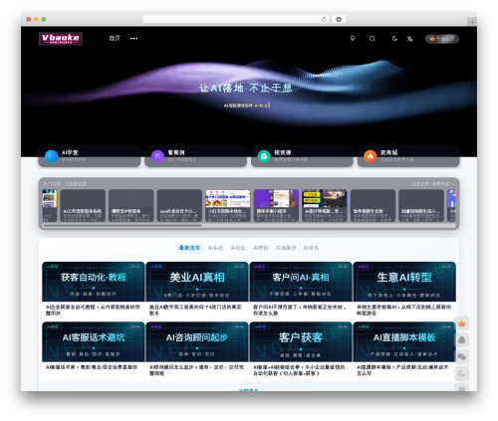Click the article title under 客户问AI·真相
This screenshot has height=421, width=498.
point(300,310)
